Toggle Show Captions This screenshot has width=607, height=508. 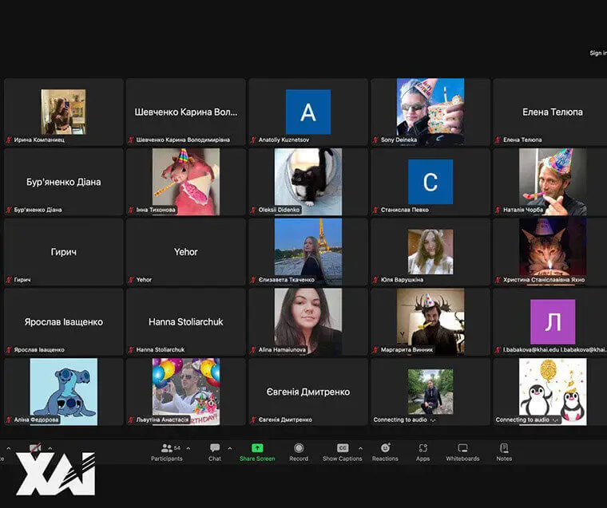tap(342, 451)
